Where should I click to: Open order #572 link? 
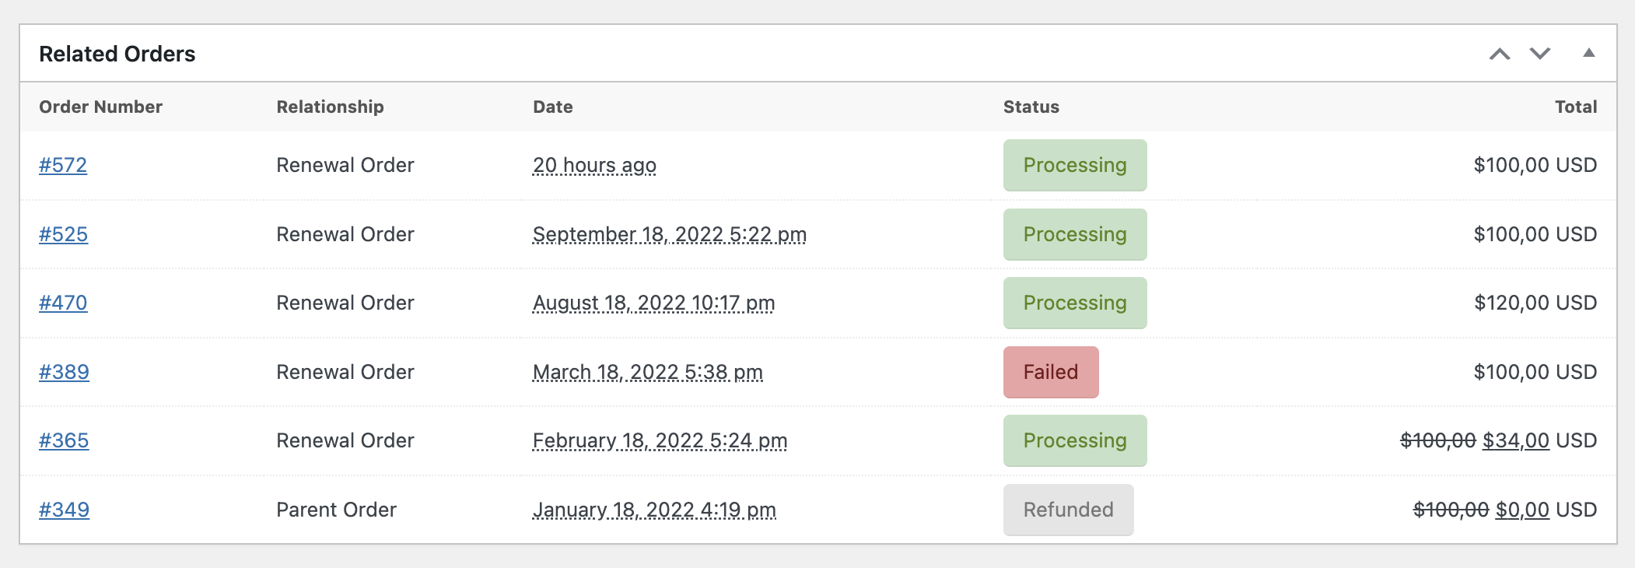pos(63,165)
